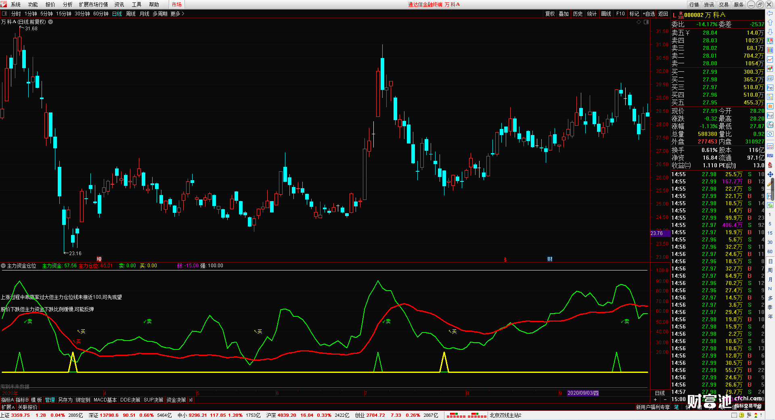Click the +自选 add to watchlist button

pyautogui.click(x=649, y=14)
